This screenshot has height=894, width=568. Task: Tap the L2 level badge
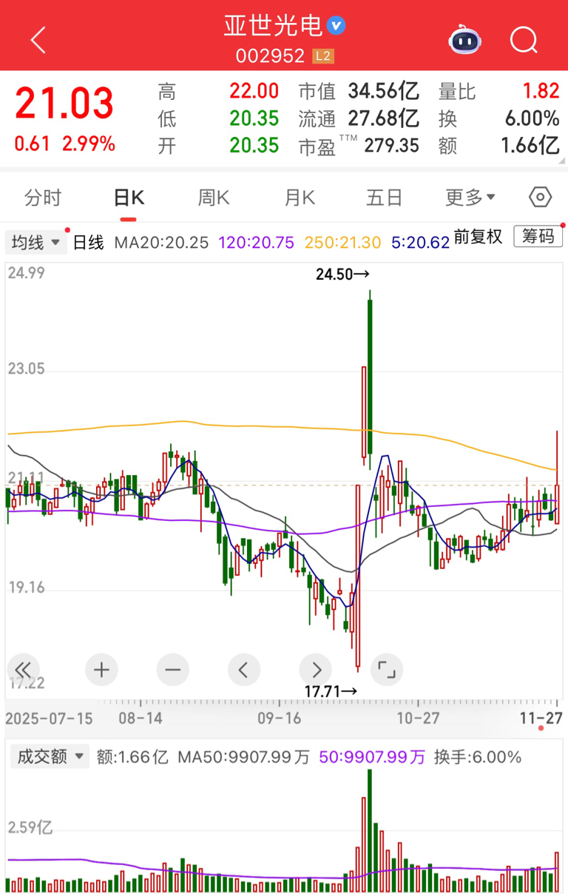pyautogui.click(x=323, y=56)
